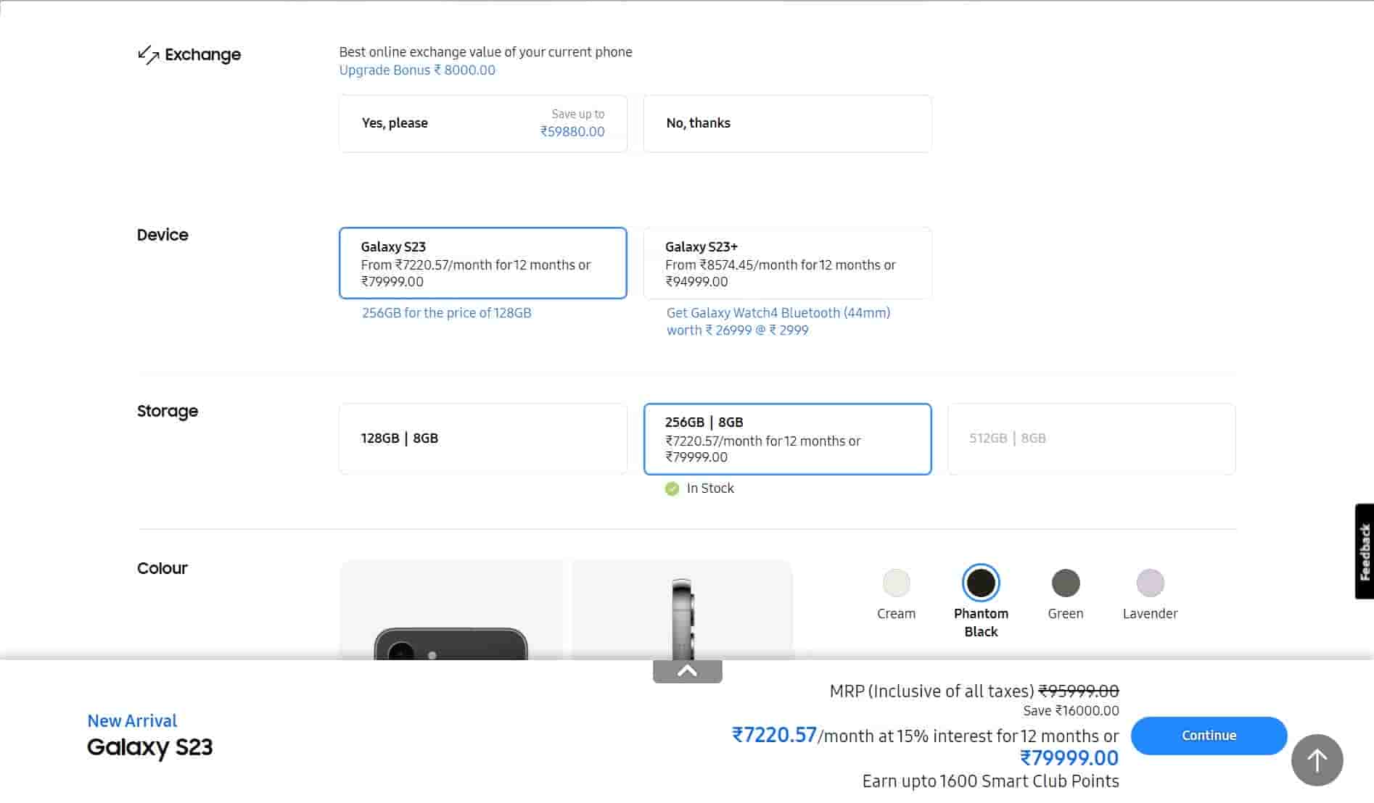Click the scroll-to-top arrow icon
Viewport: 1374px width, 803px height.
point(1317,760)
